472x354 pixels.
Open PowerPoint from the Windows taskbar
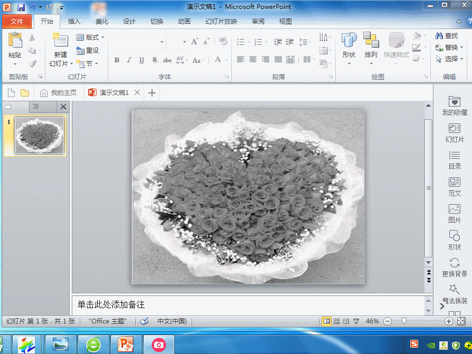click(126, 345)
